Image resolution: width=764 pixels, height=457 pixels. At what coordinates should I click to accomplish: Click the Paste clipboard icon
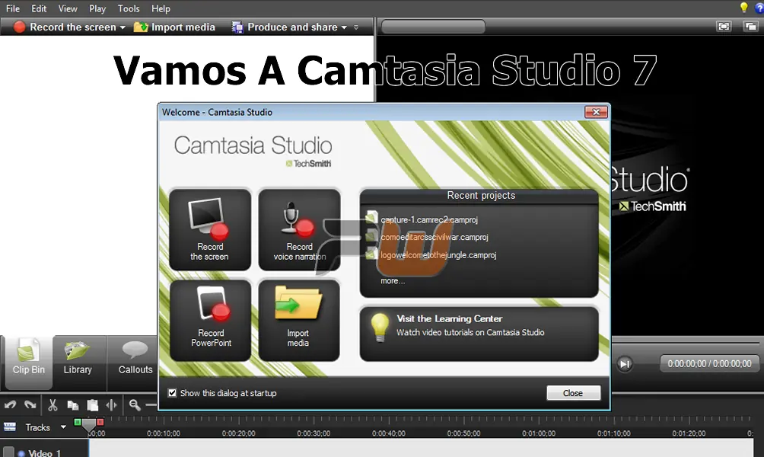[92, 404]
